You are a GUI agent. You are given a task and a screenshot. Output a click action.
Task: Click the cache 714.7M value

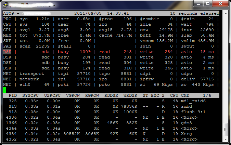tap(124, 35)
